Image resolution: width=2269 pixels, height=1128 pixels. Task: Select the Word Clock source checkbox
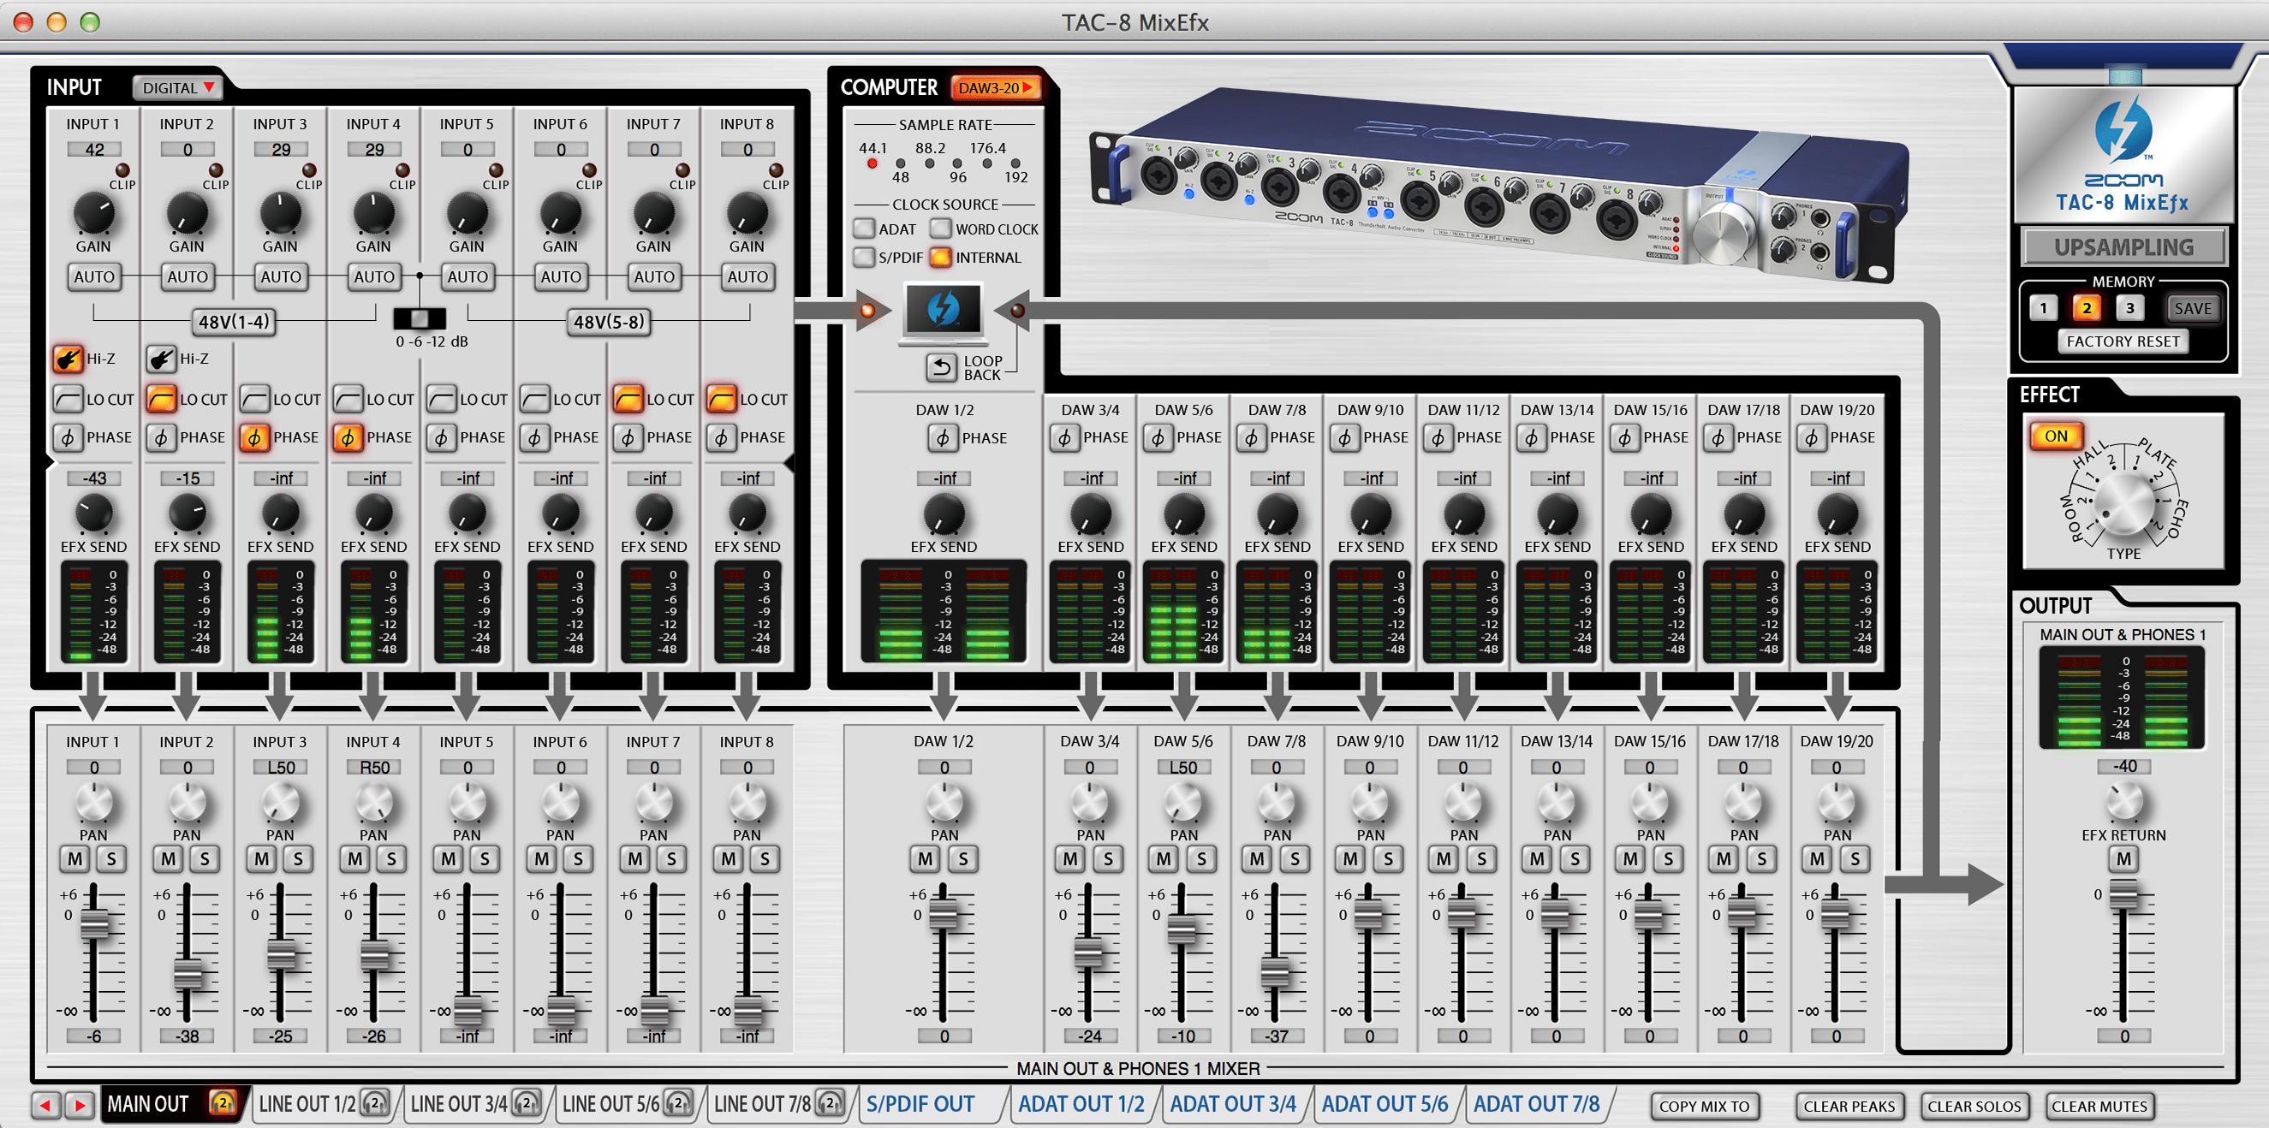tap(941, 229)
